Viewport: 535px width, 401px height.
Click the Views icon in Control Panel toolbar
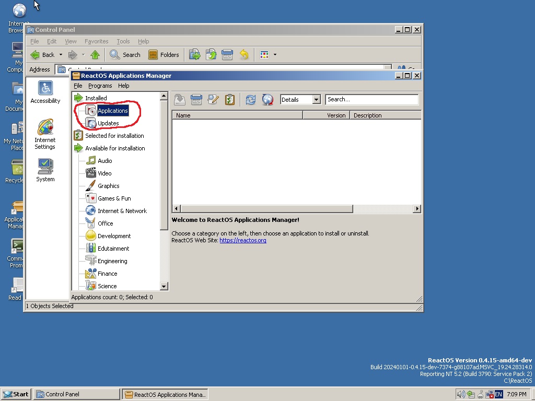tap(264, 55)
